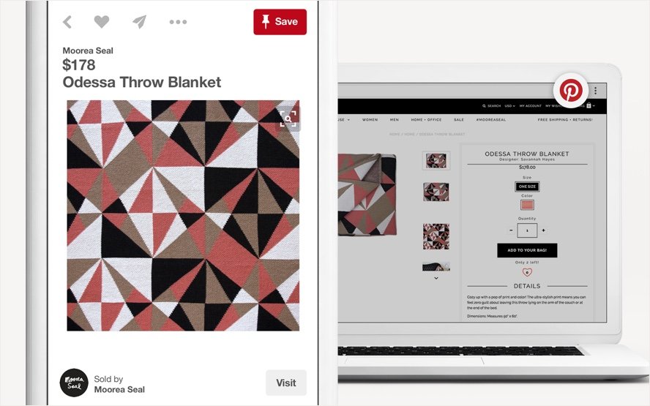Visit the Moorea Seal product site
Image resolution: width=650 pixels, height=406 pixels.
tap(286, 383)
